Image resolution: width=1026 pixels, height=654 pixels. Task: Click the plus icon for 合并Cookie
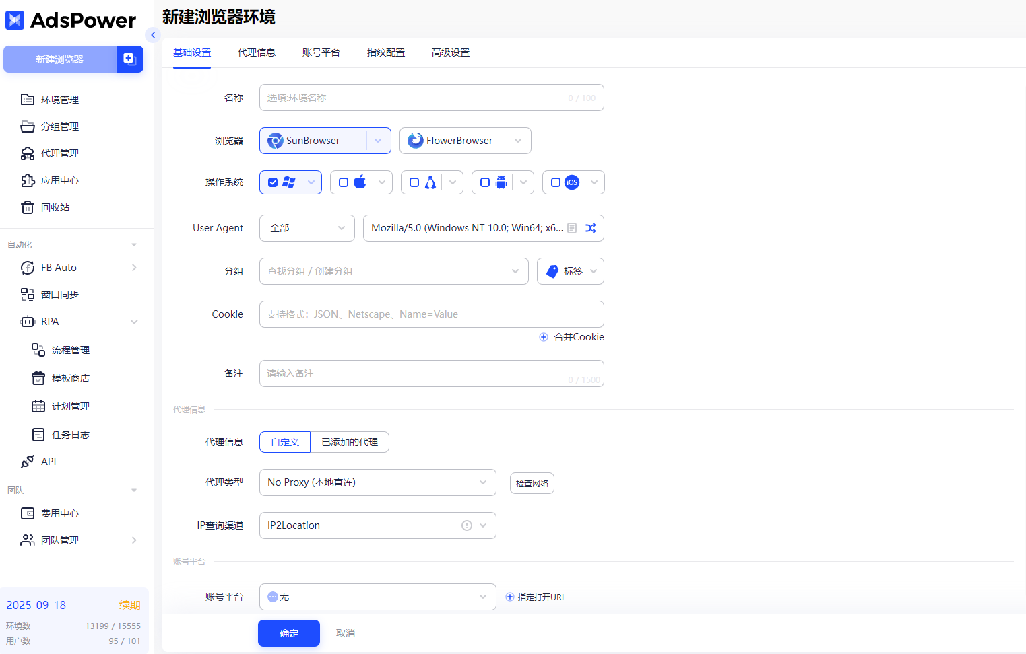544,337
